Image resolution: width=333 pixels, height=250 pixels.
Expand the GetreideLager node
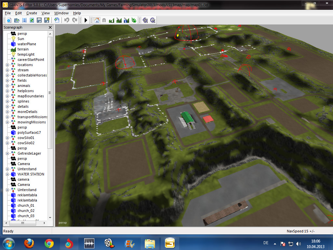click(7, 154)
